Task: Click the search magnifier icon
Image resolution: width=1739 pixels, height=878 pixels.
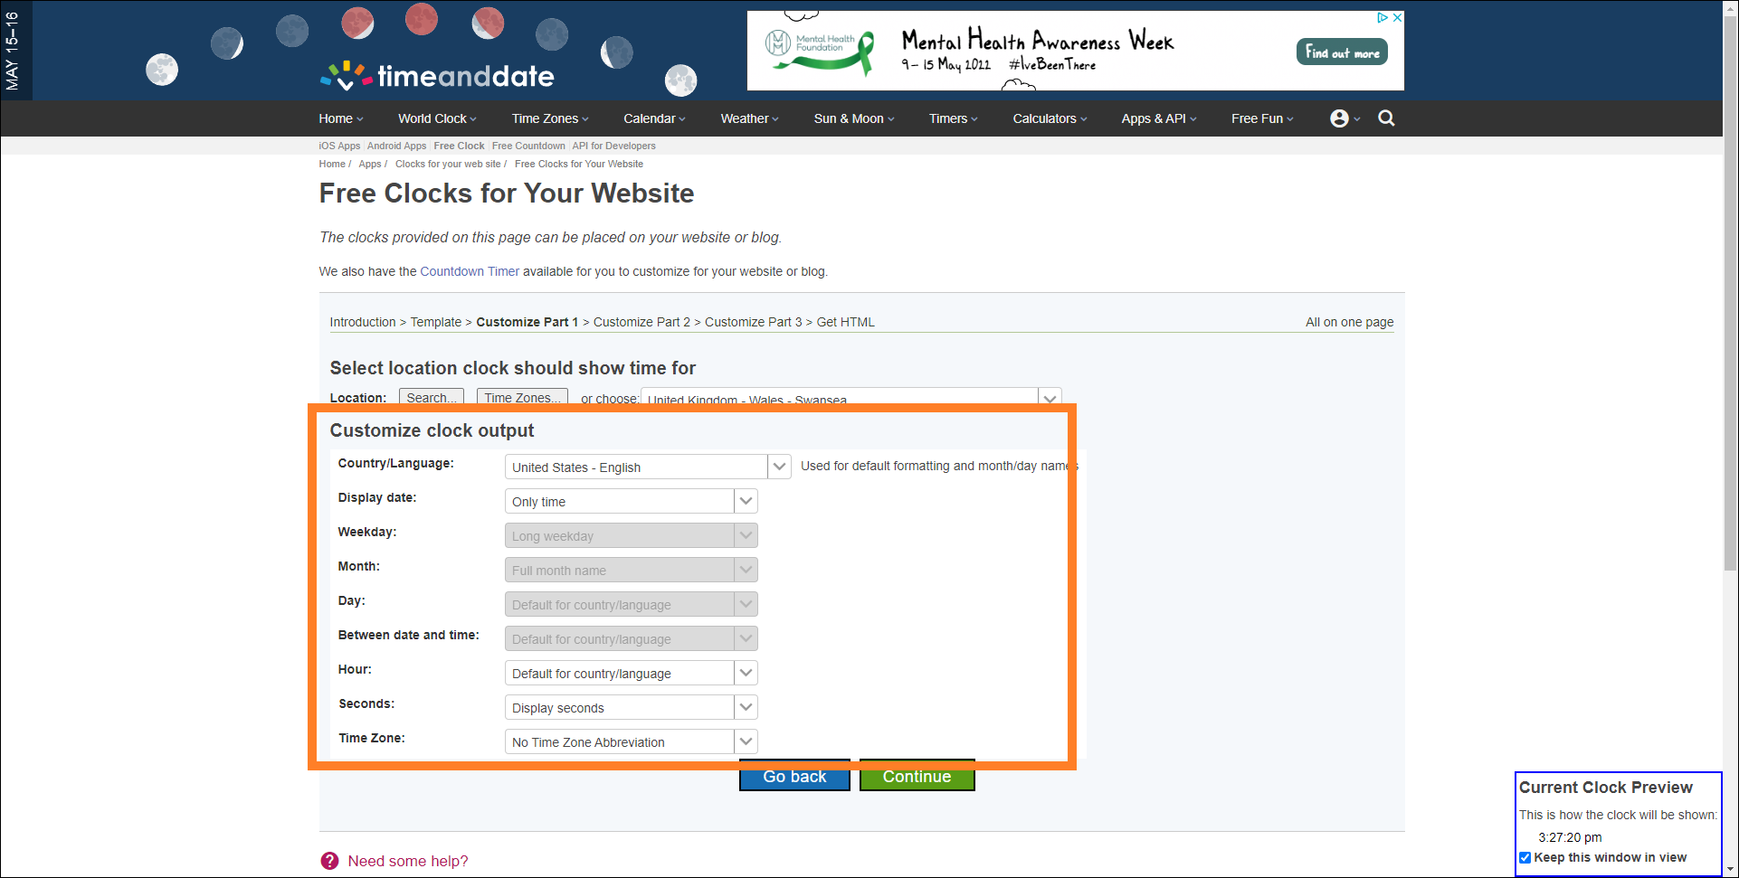Action: pyautogui.click(x=1385, y=118)
